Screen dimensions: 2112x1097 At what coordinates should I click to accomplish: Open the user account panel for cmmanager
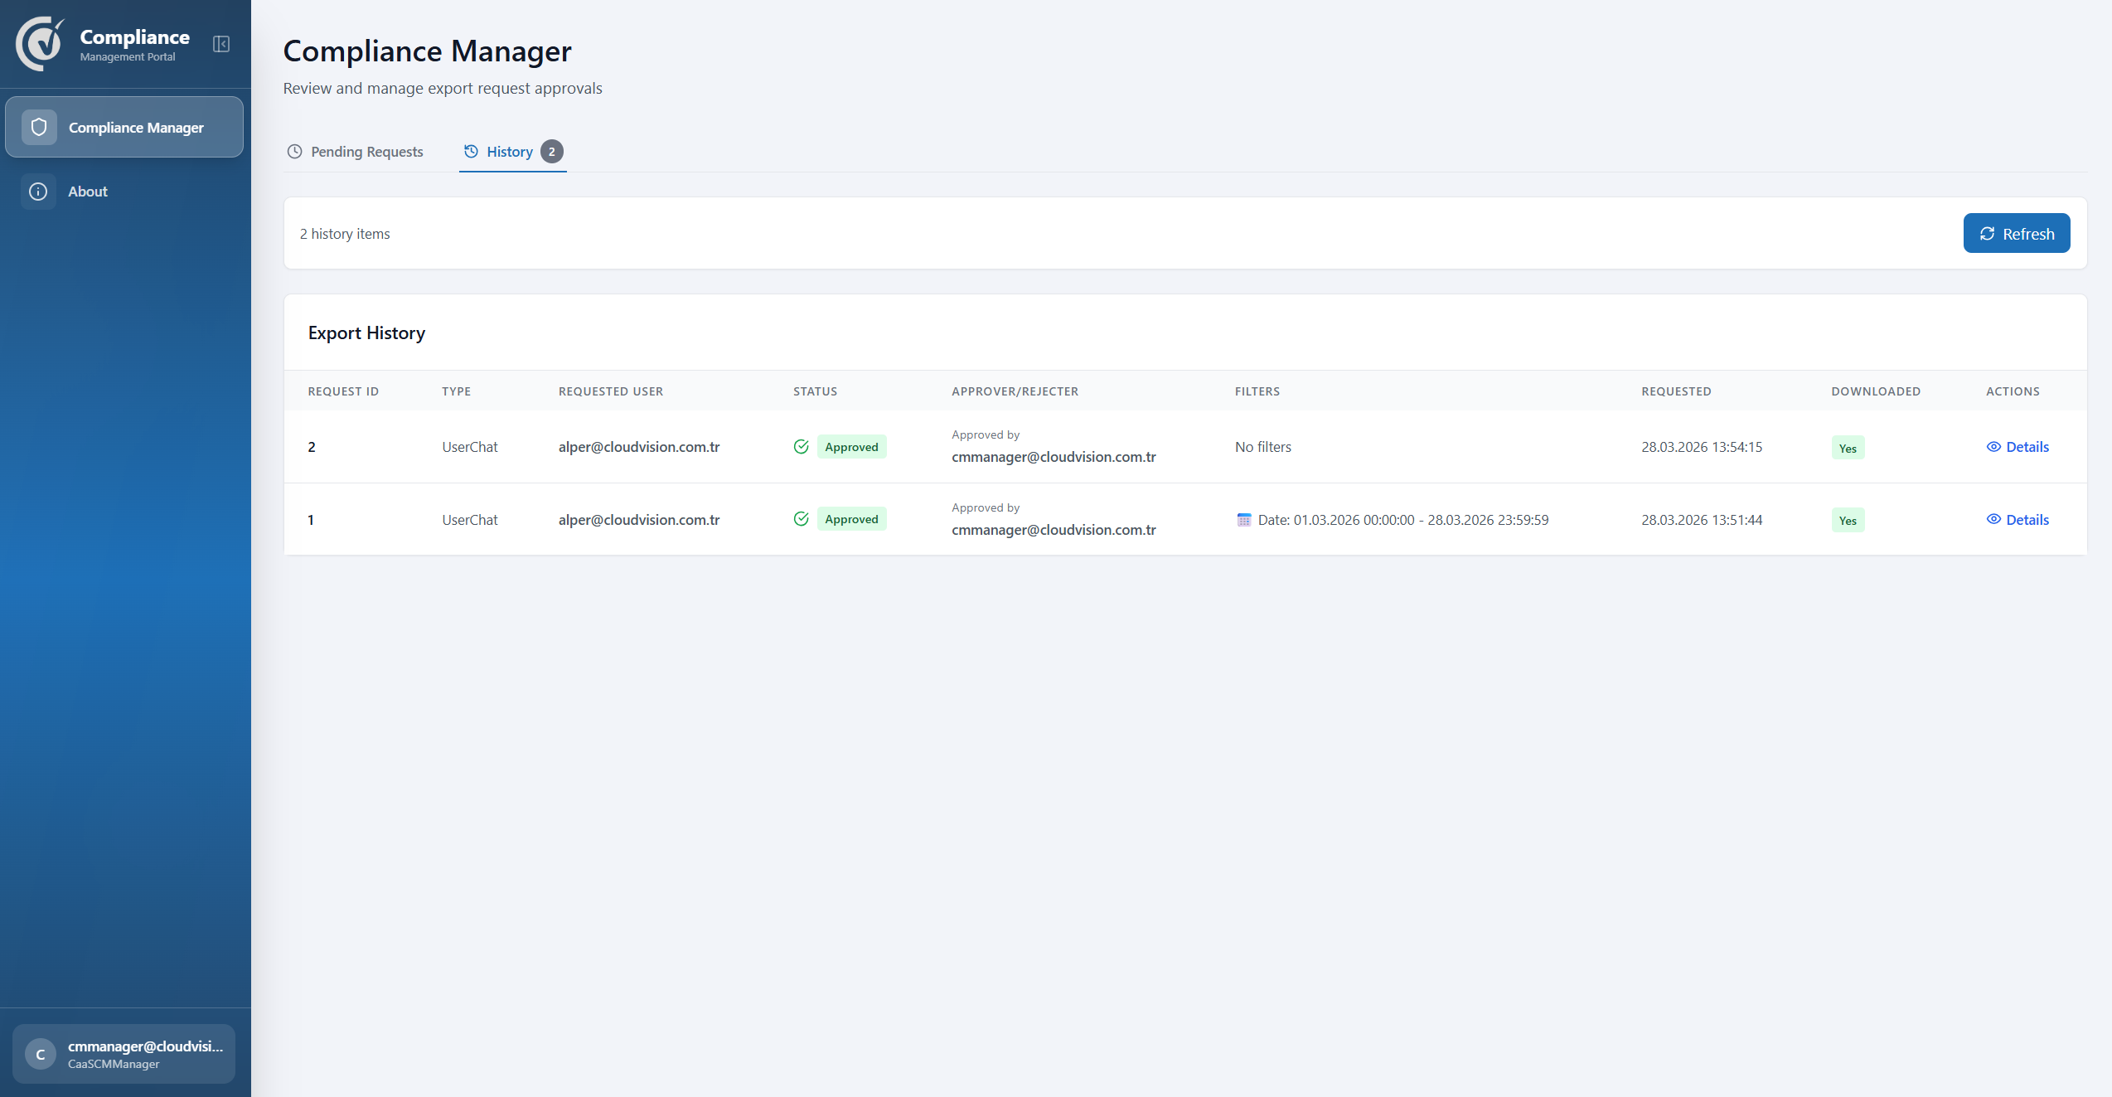point(123,1054)
